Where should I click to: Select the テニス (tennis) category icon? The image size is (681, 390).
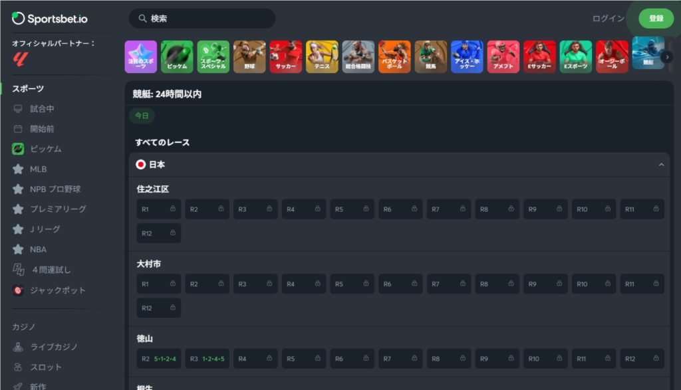322,56
